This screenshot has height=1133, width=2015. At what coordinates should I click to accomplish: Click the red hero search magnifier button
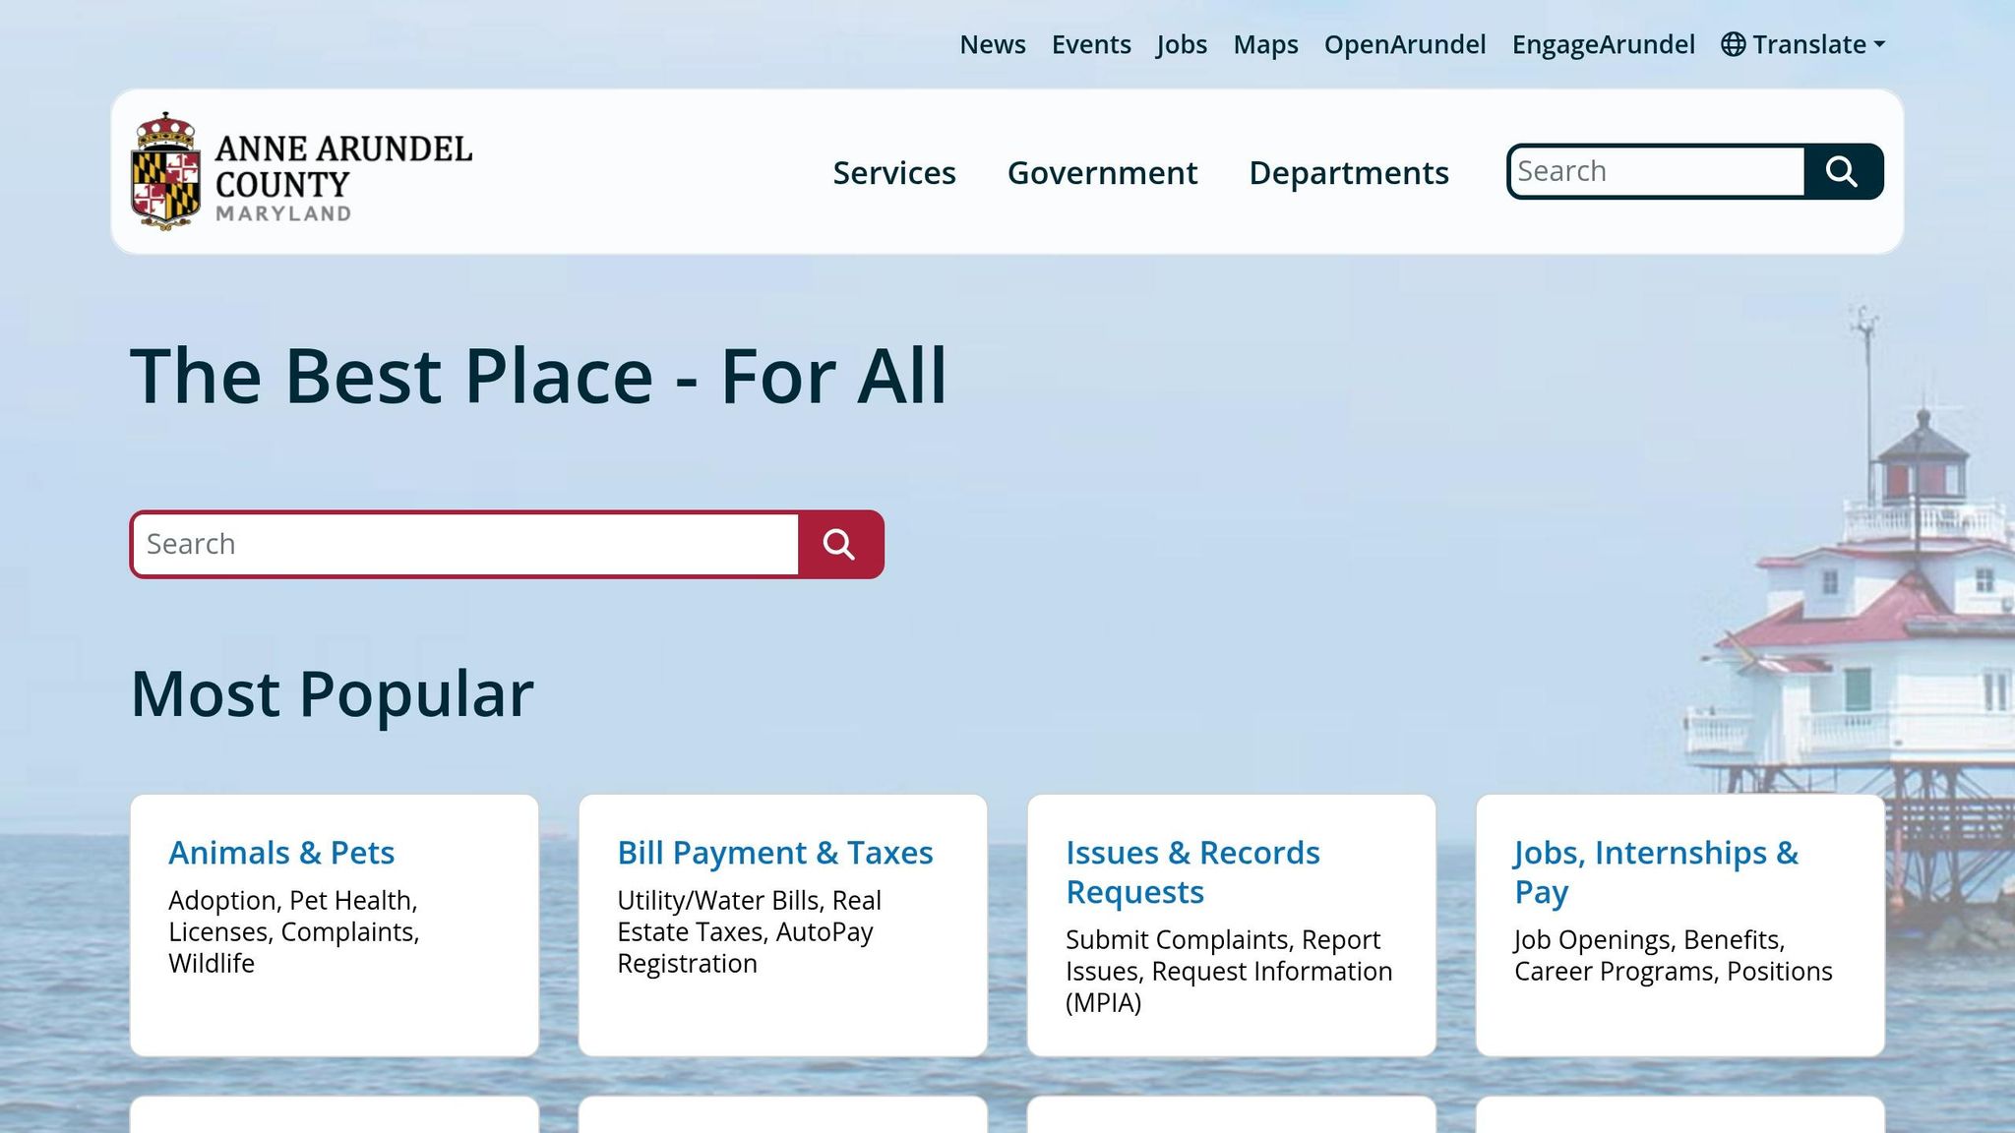(x=839, y=544)
